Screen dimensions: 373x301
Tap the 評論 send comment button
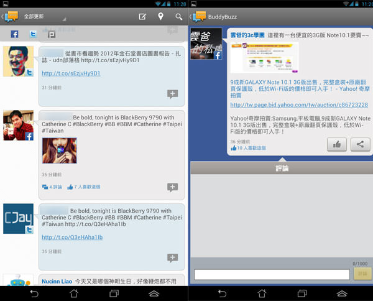(x=361, y=274)
